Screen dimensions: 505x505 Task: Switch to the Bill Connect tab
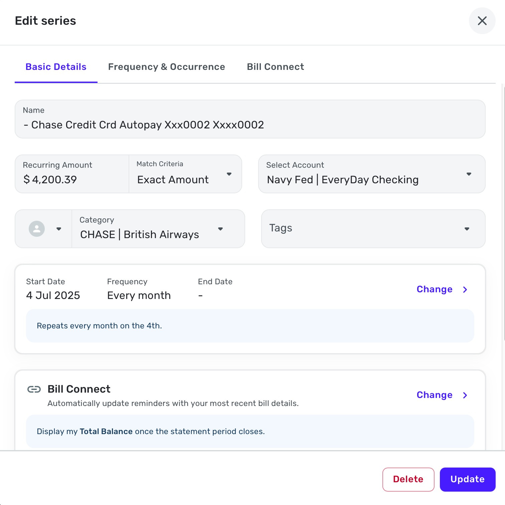click(x=275, y=67)
